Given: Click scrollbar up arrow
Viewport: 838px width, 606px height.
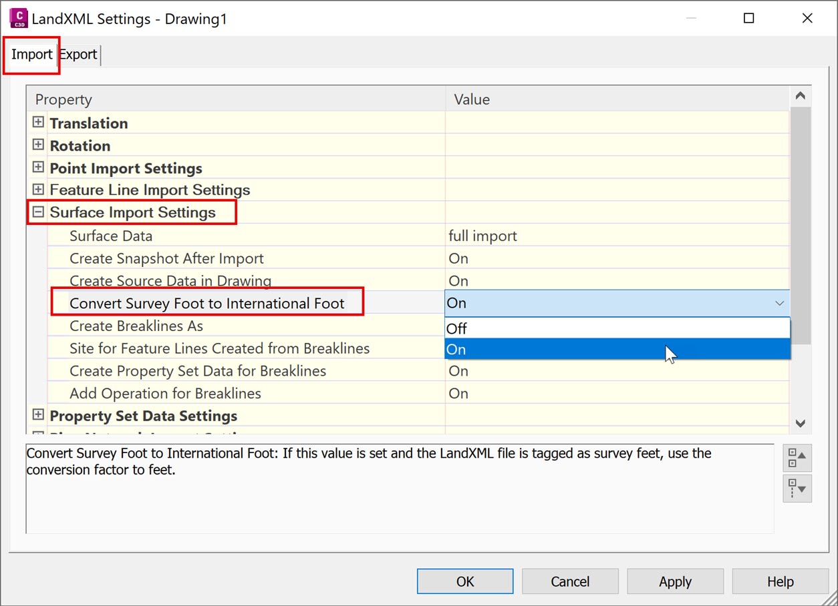Looking at the screenshot, I should click(801, 96).
